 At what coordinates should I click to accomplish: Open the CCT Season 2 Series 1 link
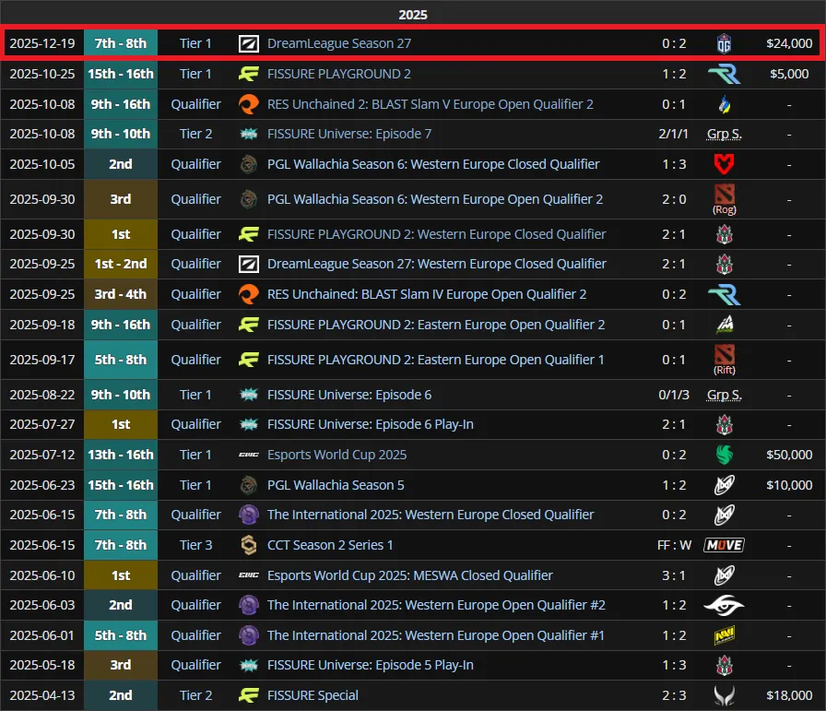point(330,545)
